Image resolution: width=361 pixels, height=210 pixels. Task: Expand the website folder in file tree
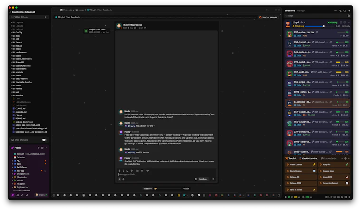click(11, 95)
